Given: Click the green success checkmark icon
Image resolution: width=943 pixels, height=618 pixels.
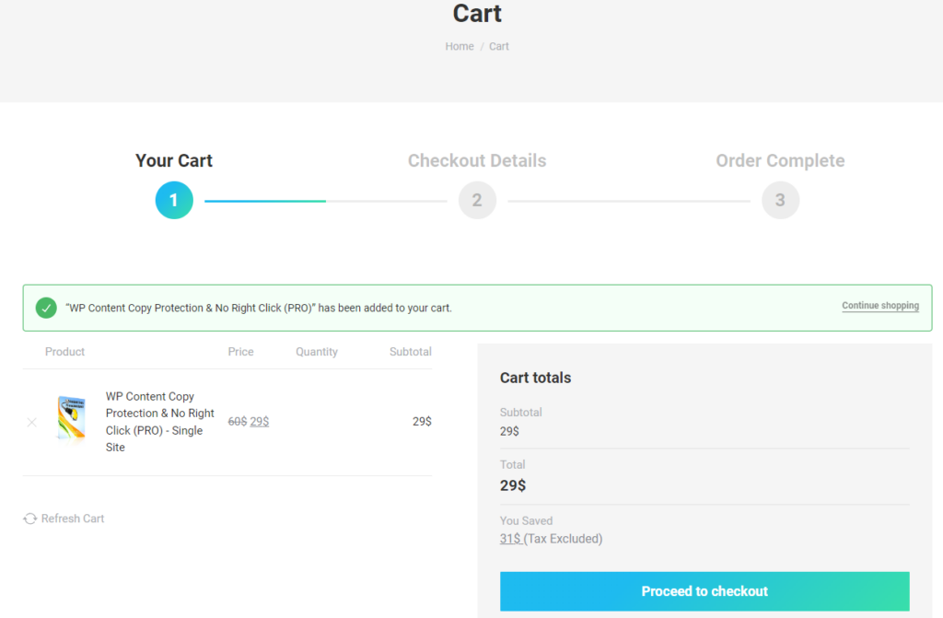Looking at the screenshot, I should click(x=46, y=308).
